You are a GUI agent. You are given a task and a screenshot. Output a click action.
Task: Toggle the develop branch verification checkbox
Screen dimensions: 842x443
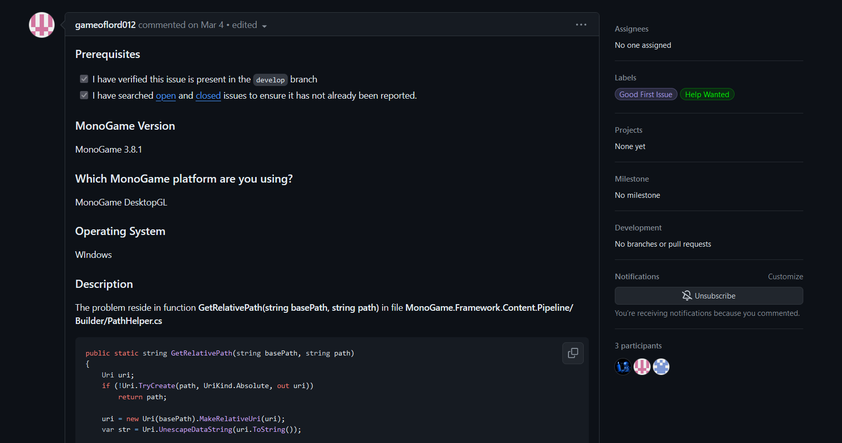point(84,79)
